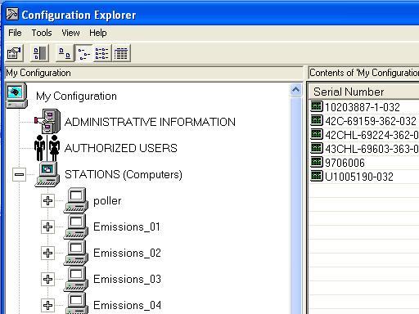Select STATIONS (Computers) tree item
Viewport: 419px width, 314px height.
(124, 174)
